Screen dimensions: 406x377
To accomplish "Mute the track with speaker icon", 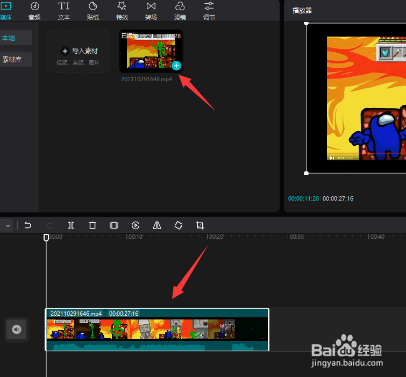I will pyautogui.click(x=17, y=329).
